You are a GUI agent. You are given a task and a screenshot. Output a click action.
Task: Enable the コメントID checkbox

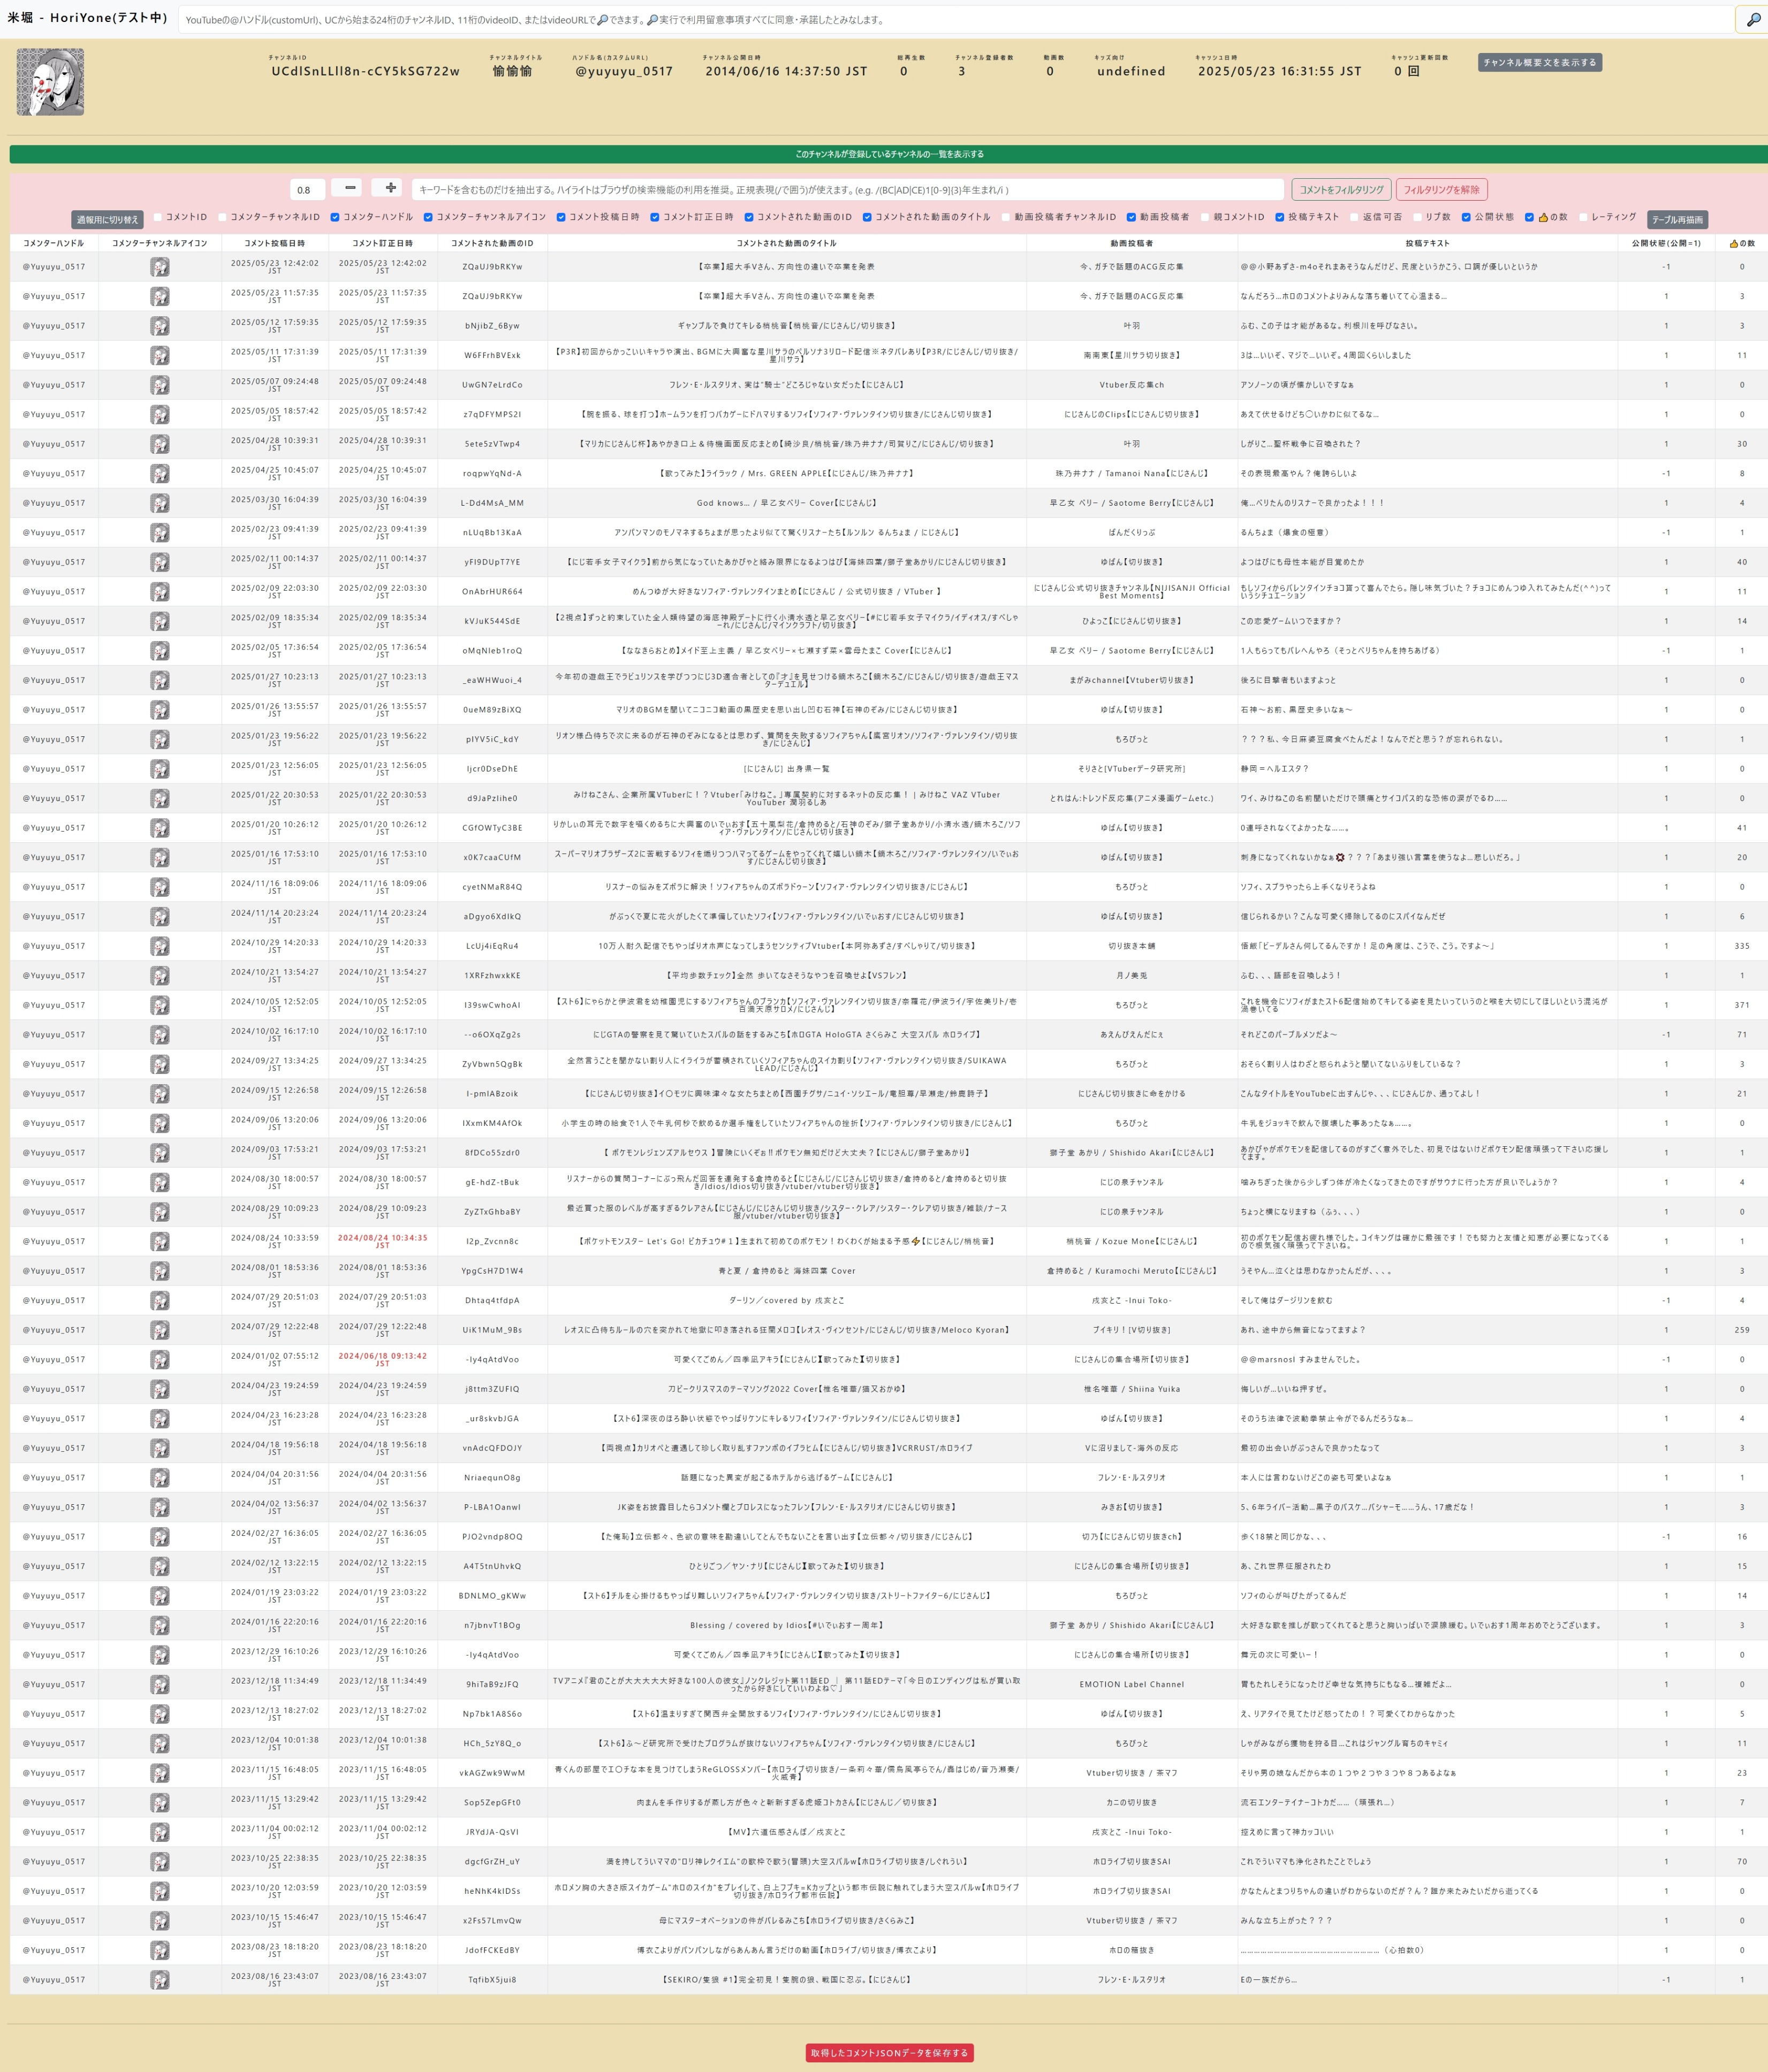157,217
